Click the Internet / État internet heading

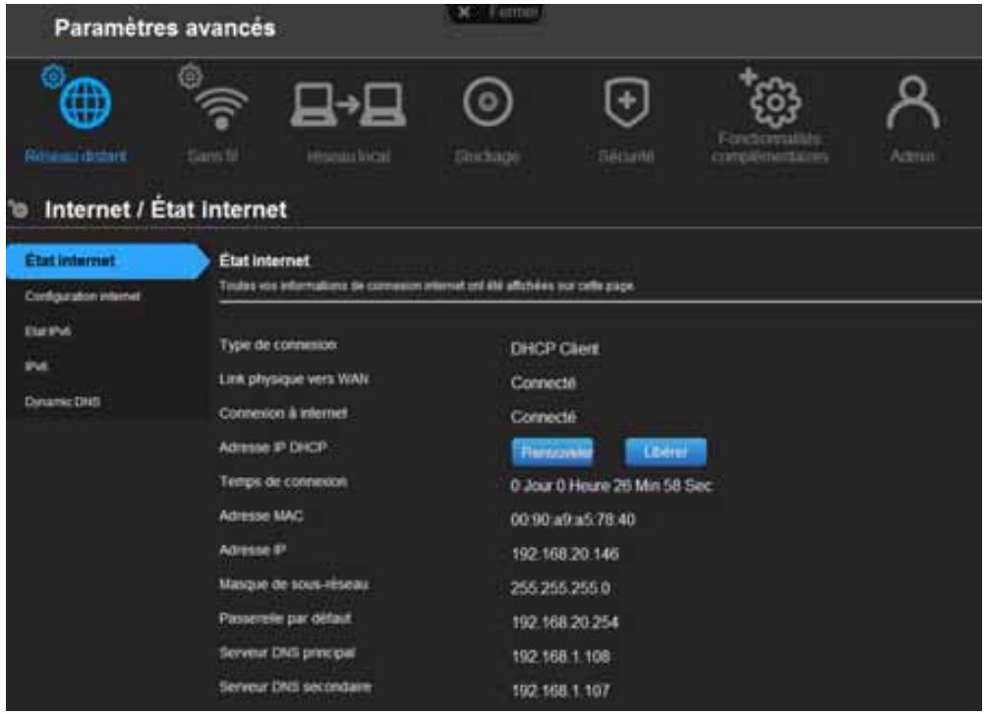tap(166, 209)
